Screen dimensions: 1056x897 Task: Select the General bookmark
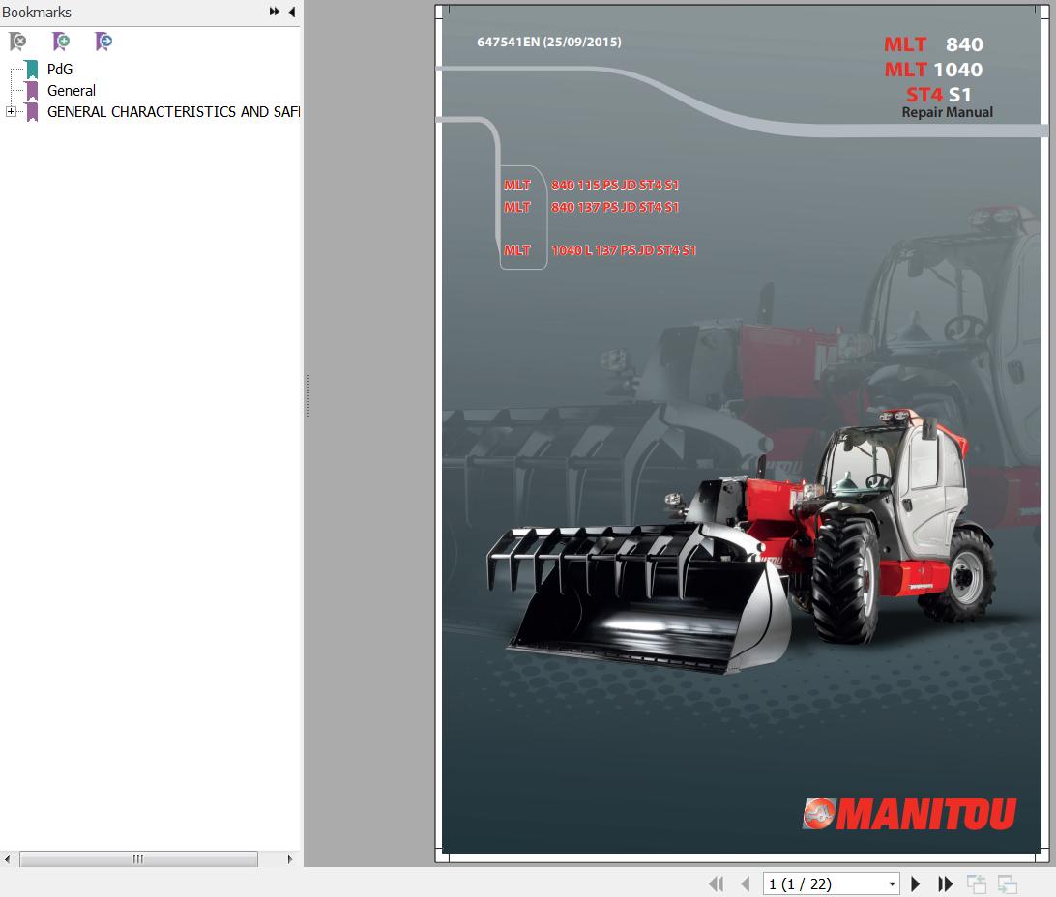click(x=71, y=91)
